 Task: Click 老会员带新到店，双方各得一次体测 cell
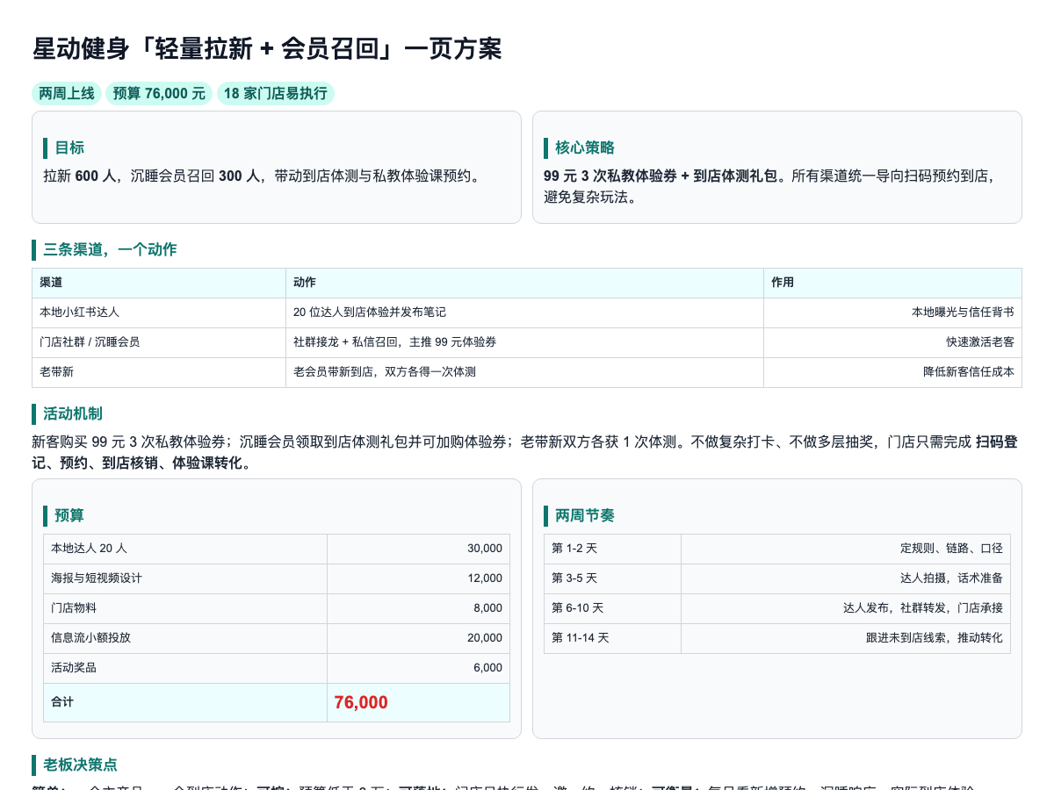[525, 372]
